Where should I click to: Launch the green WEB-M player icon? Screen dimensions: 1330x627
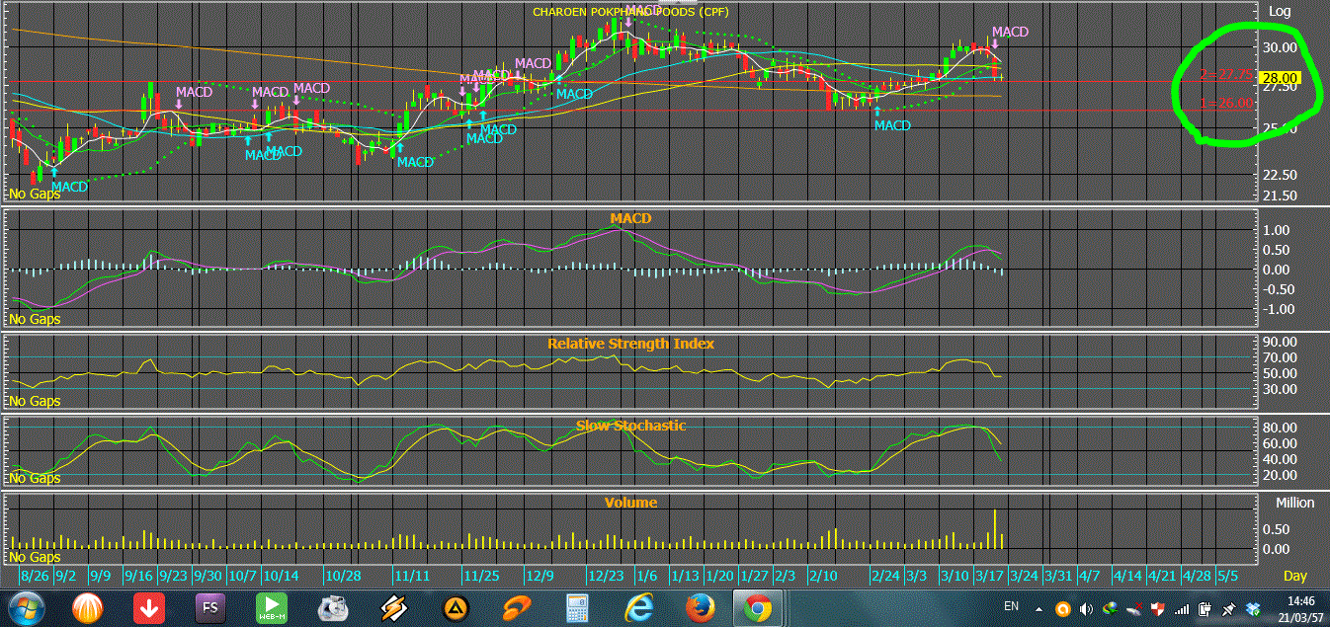pyautogui.click(x=272, y=608)
